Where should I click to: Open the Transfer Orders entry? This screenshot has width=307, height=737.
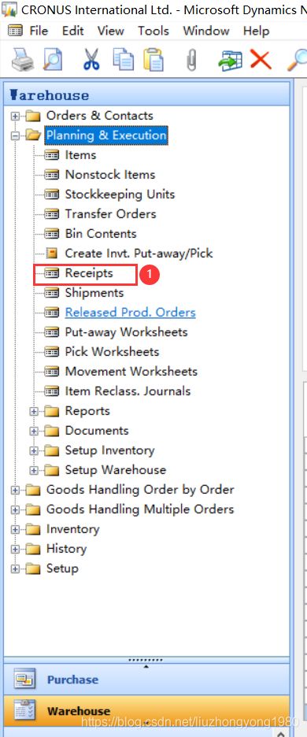click(110, 214)
